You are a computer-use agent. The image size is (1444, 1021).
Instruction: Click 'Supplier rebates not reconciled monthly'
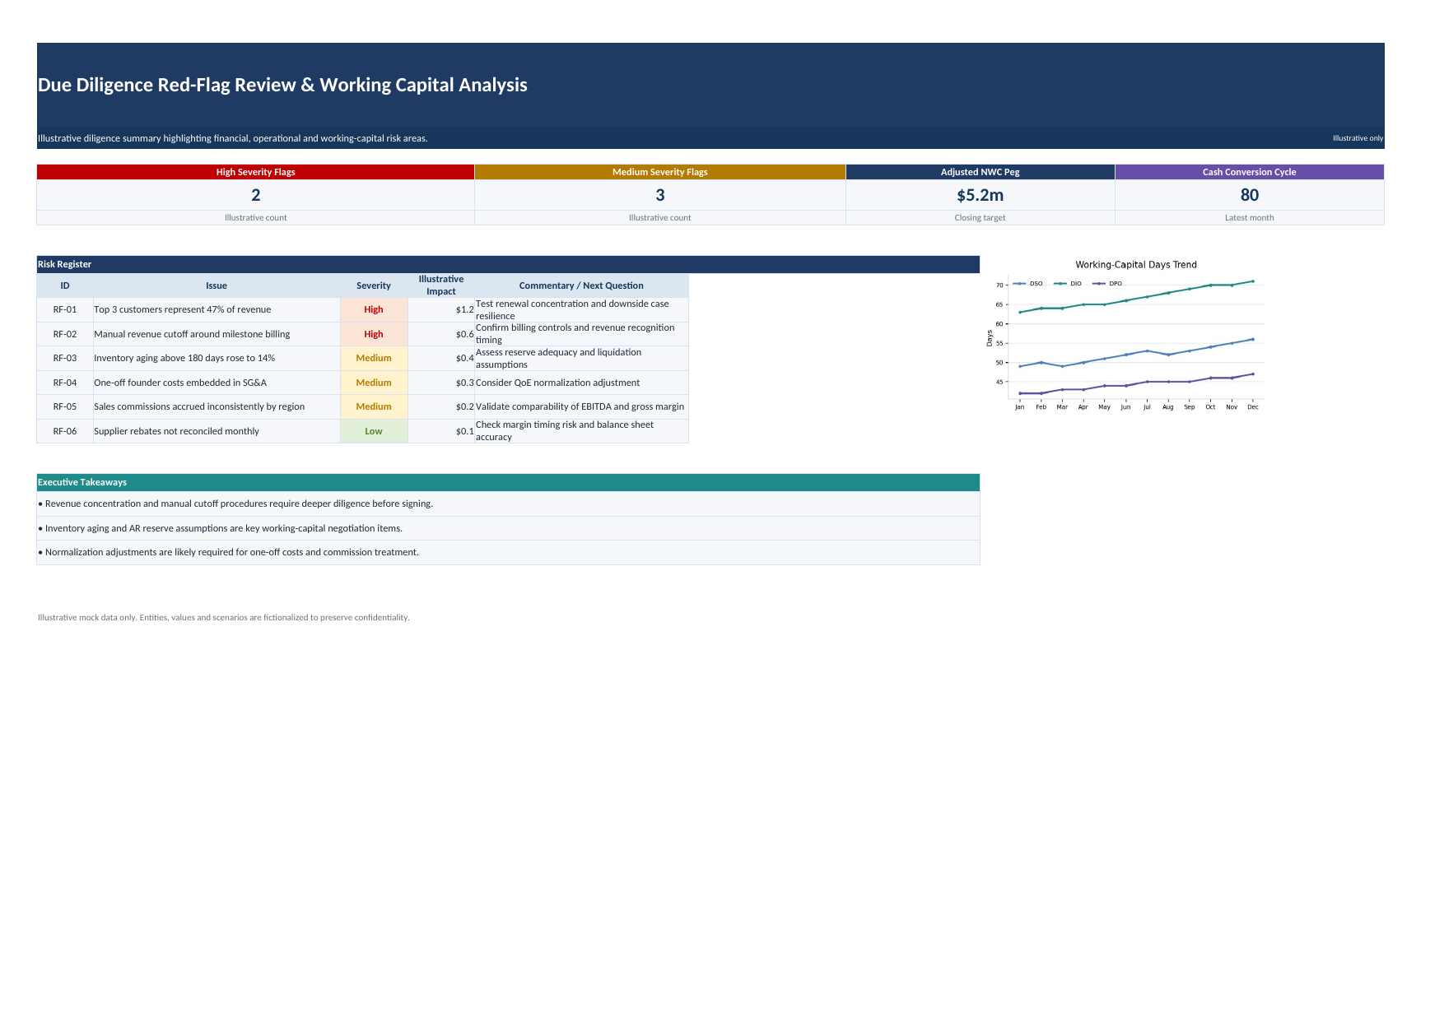[x=176, y=431]
